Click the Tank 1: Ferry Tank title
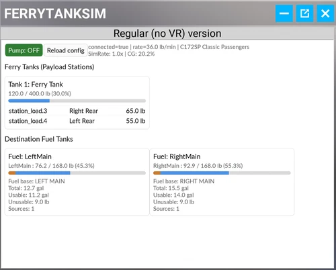Screen dimensions: 336x270 pyautogui.click(x=36, y=85)
